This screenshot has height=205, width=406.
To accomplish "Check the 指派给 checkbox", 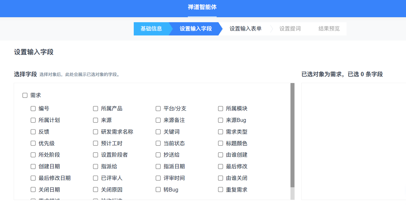I will [95, 166].
